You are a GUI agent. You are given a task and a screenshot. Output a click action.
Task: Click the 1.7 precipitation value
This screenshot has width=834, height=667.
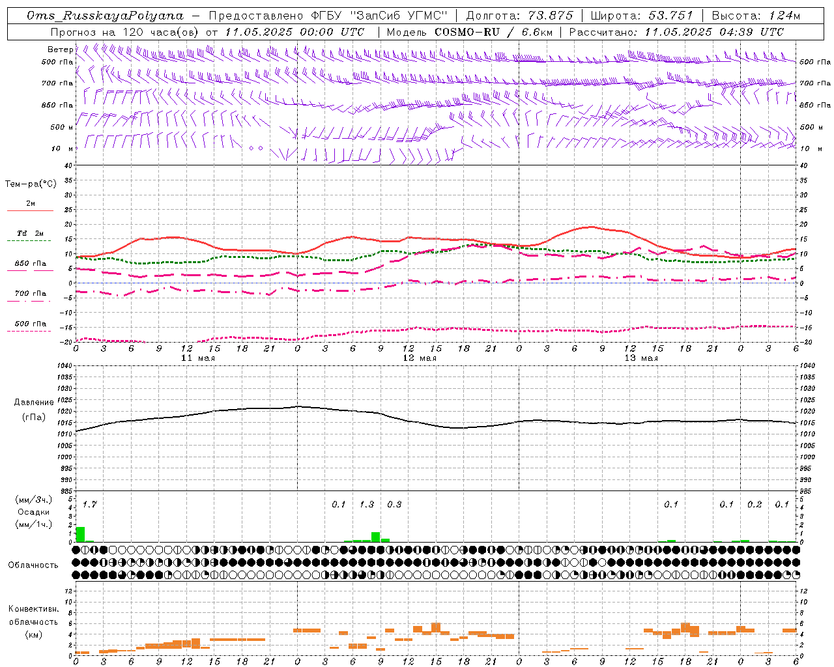coord(89,504)
